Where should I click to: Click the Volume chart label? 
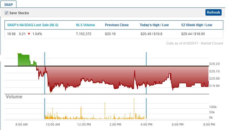[14, 97]
